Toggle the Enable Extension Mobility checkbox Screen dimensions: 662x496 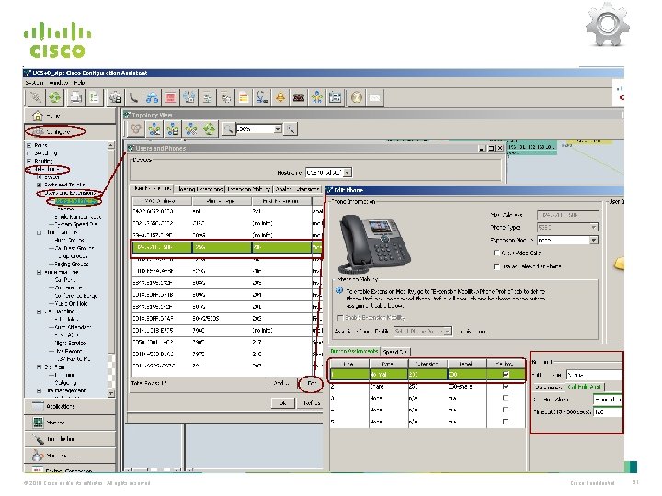coord(340,318)
